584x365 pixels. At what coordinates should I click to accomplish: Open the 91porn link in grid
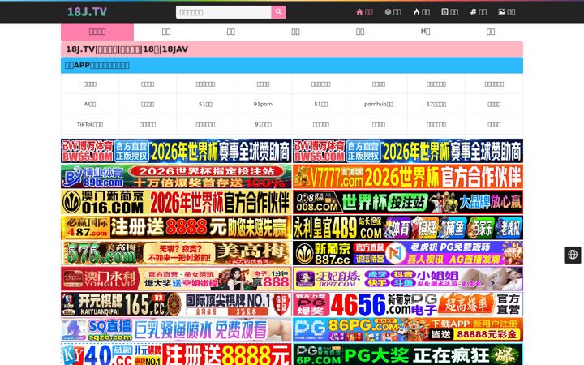pos(263,105)
